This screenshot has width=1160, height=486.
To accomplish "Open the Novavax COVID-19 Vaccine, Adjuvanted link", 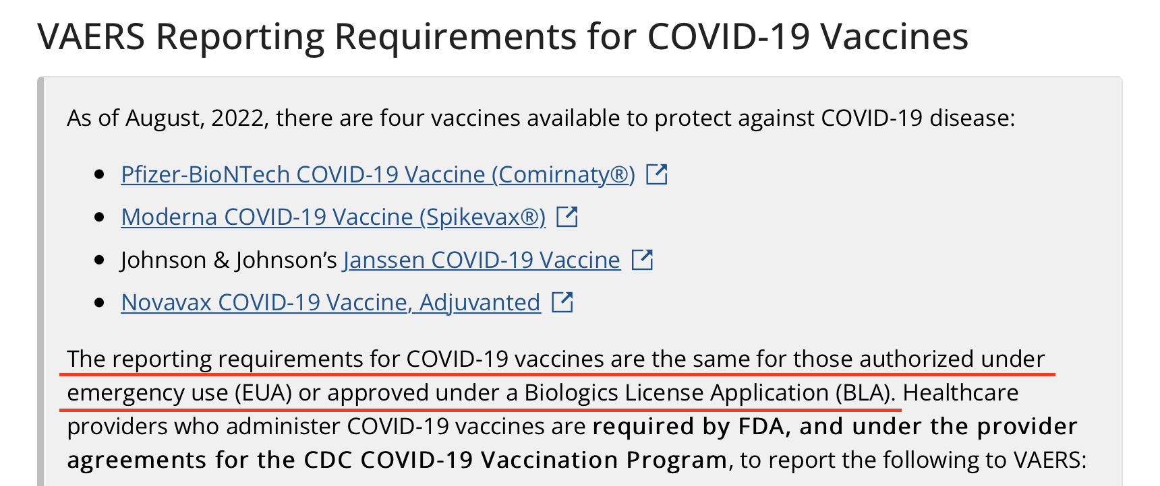I will point(330,302).
